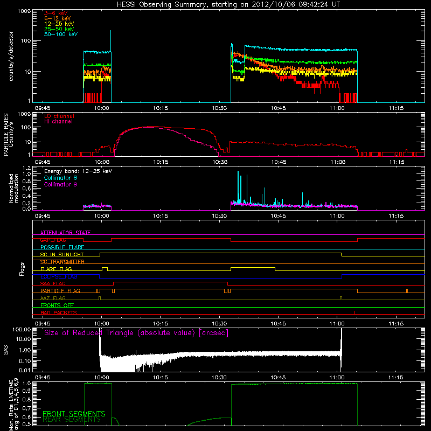The width and height of the screenshot is (431, 431).
Task: Click the REAR SEGMENTS legend label
Action: coord(72,420)
